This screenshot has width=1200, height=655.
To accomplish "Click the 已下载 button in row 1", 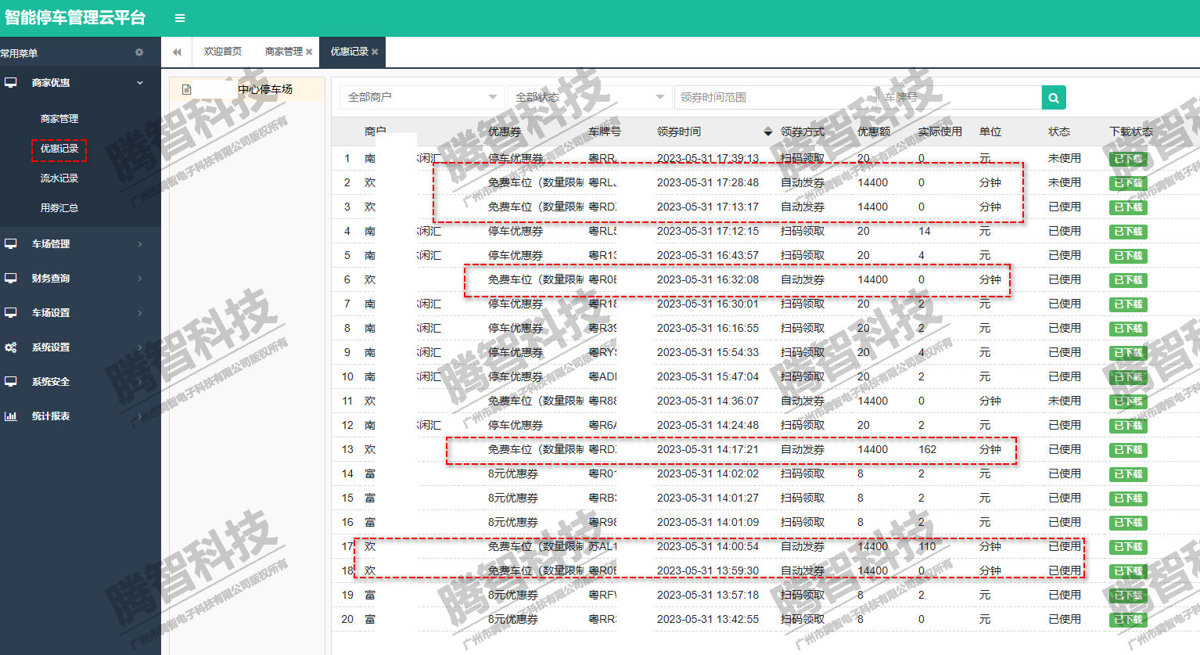I will coord(1128,159).
